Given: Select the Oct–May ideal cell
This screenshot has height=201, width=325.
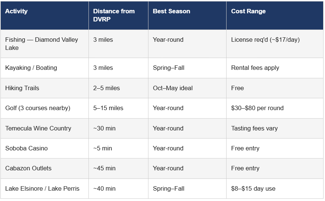Looking at the screenshot, I should pos(173,88).
